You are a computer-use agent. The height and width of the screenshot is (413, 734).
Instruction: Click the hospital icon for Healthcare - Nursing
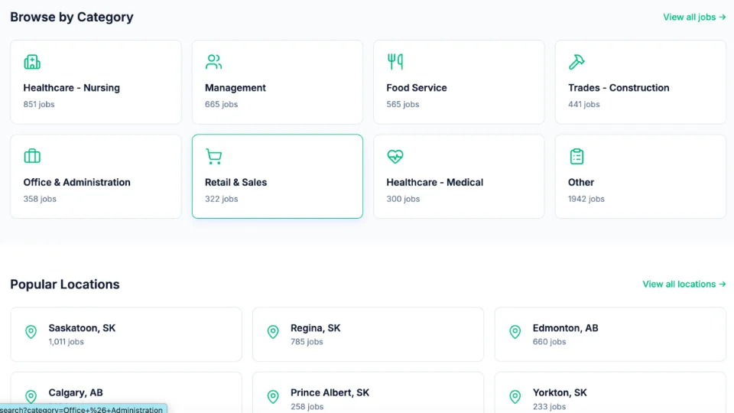click(x=32, y=62)
